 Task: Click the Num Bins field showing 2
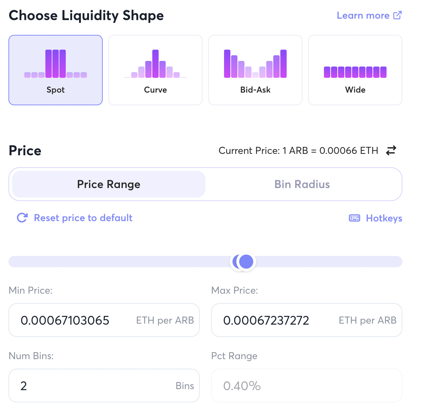pyautogui.click(x=104, y=386)
